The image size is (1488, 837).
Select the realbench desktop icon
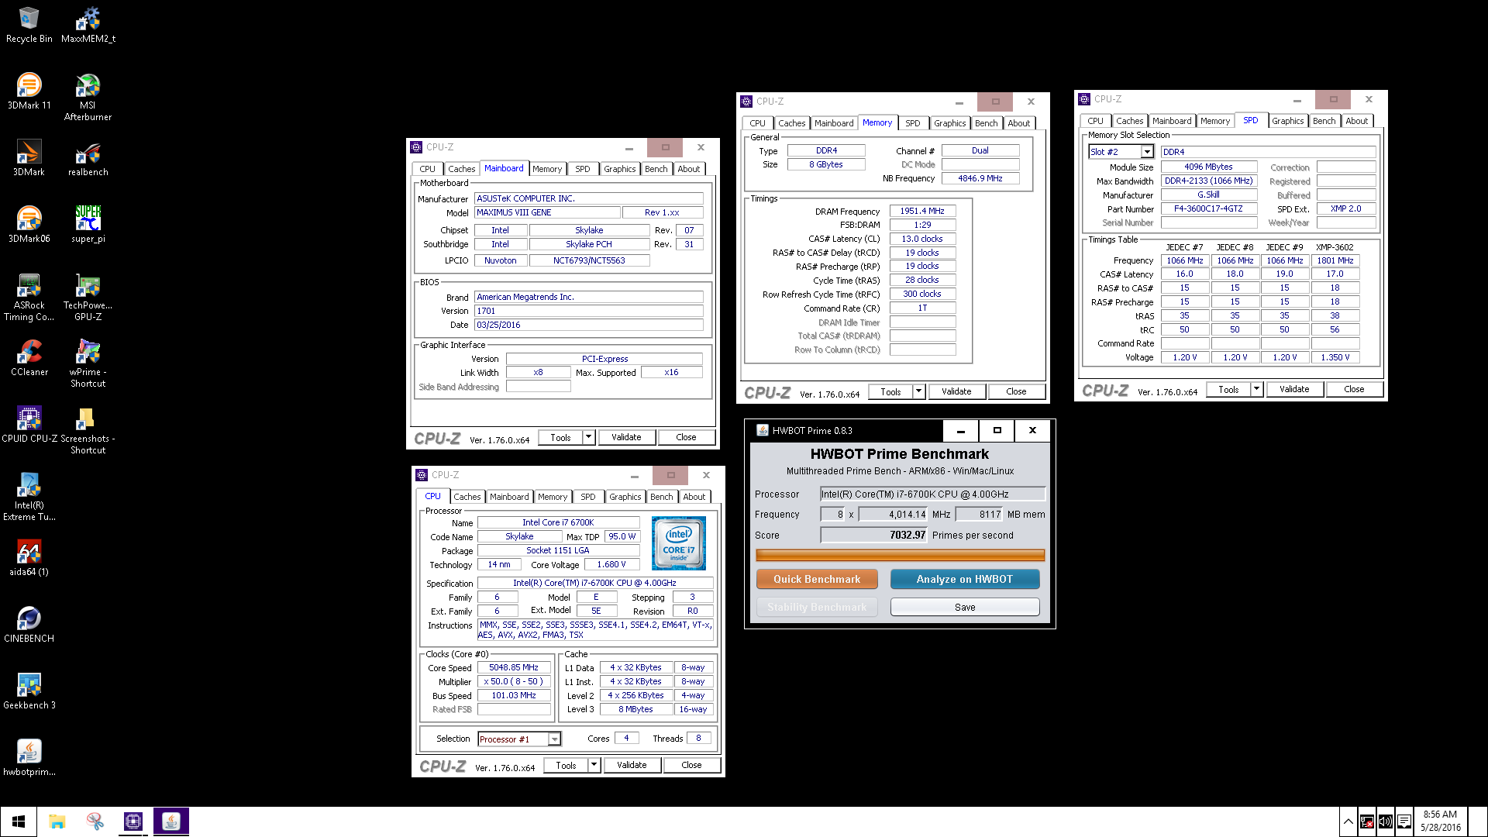pos(88,158)
